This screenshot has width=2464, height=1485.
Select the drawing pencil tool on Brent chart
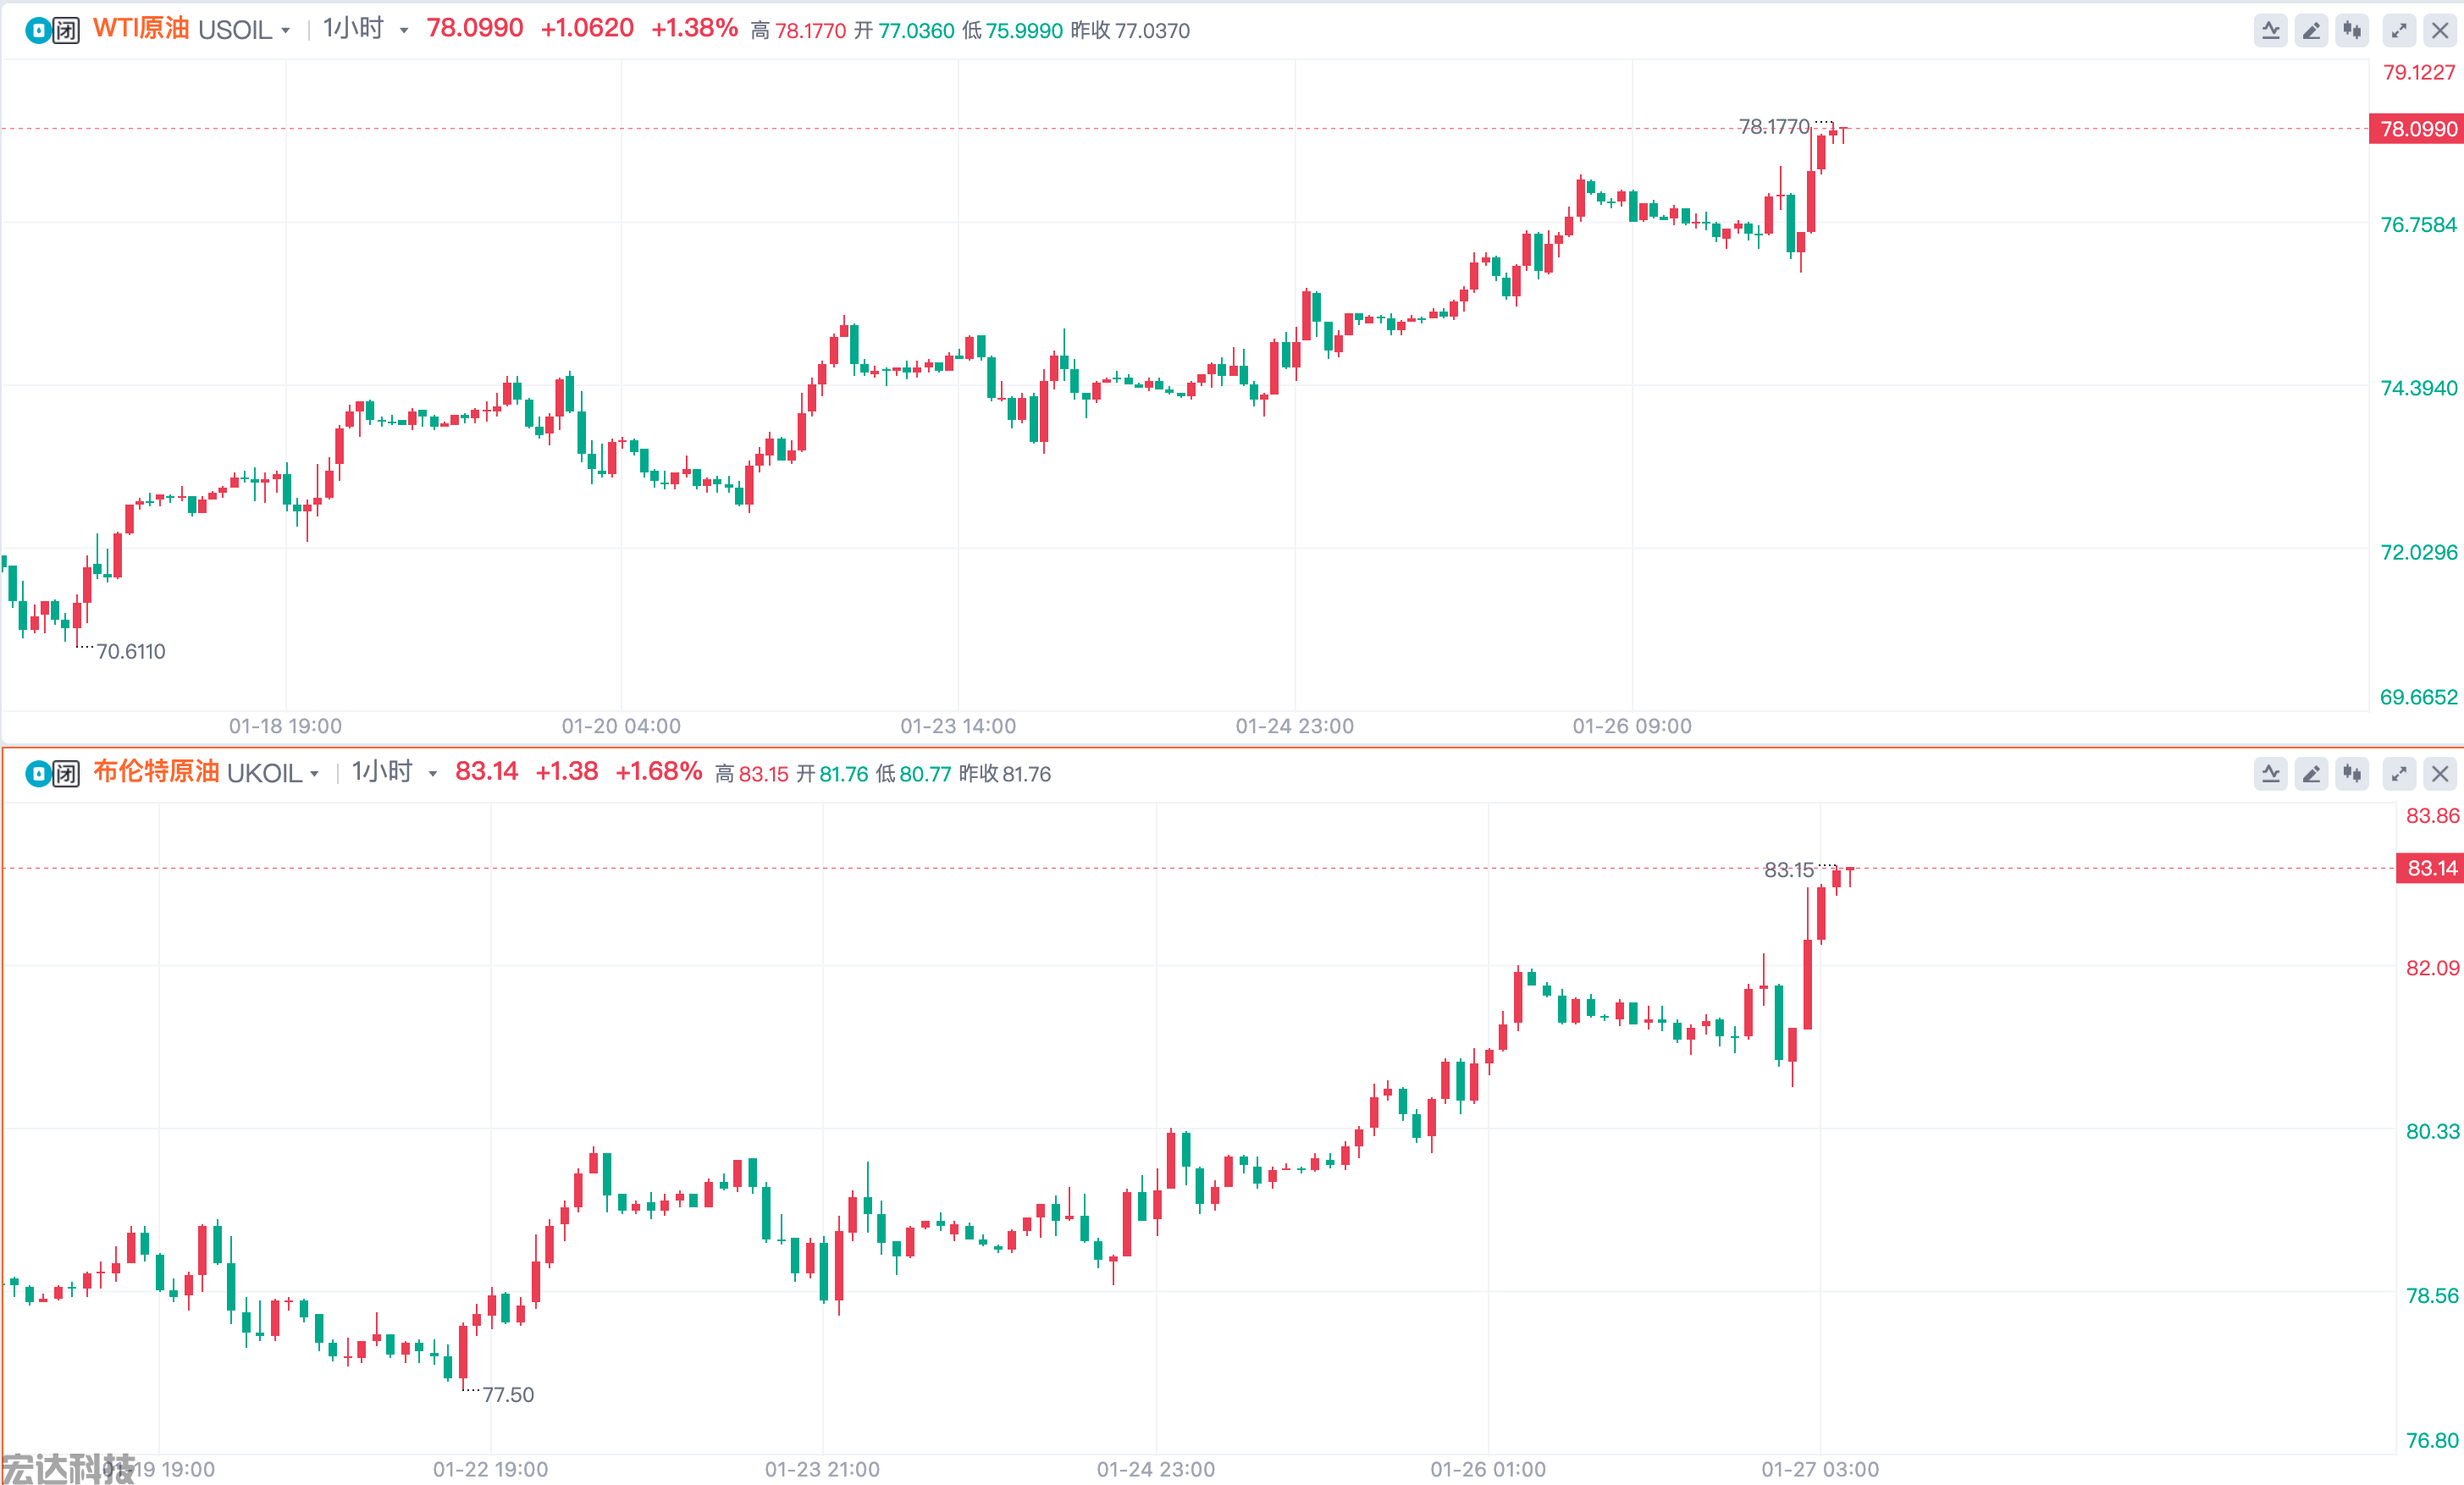(x=2311, y=774)
